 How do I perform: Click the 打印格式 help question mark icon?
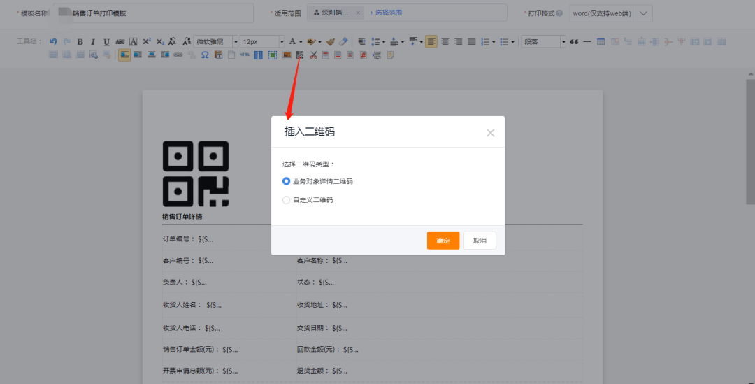coord(559,13)
